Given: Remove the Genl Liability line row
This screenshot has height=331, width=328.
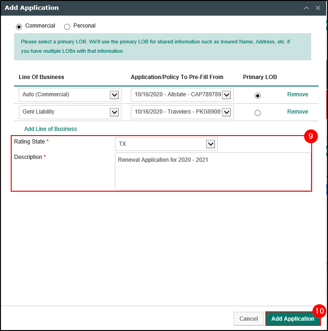Looking at the screenshot, I should 298,112.
